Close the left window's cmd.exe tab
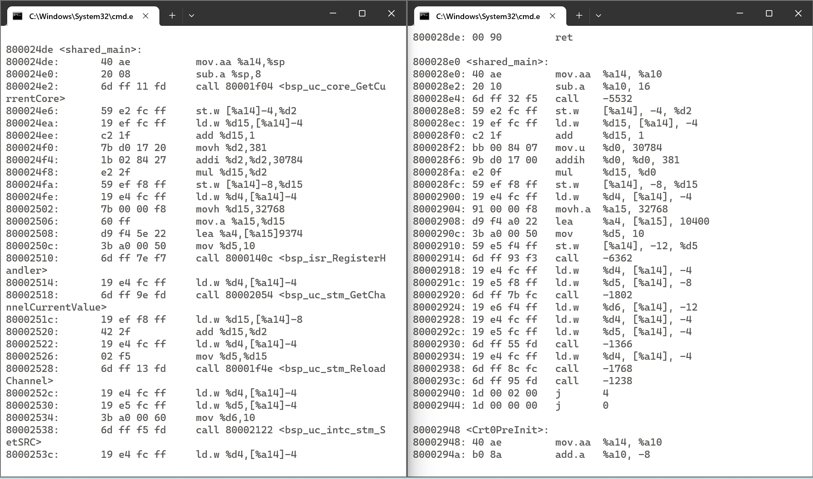 tap(145, 16)
